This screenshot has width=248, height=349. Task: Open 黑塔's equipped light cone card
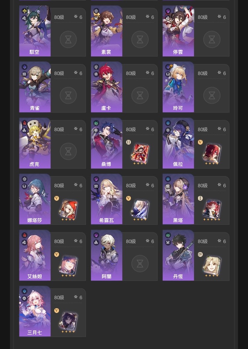(x=212, y=209)
